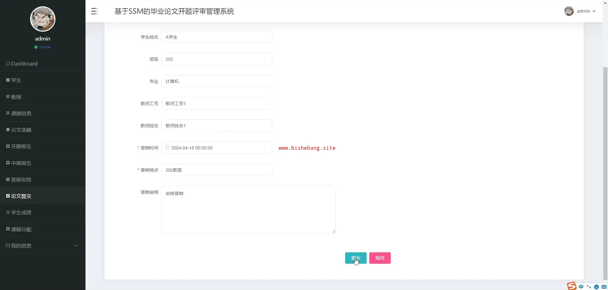
Task: Toggle the Sogou punctuation mode icon
Action: click(x=589, y=287)
